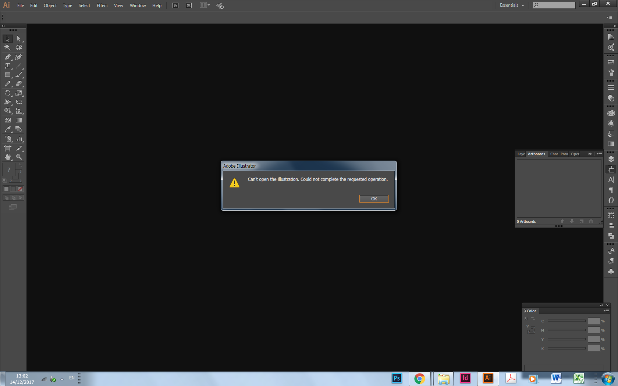Screen dimensions: 618x386
Task: Switch to the Para panel tab
Action: pos(564,154)
